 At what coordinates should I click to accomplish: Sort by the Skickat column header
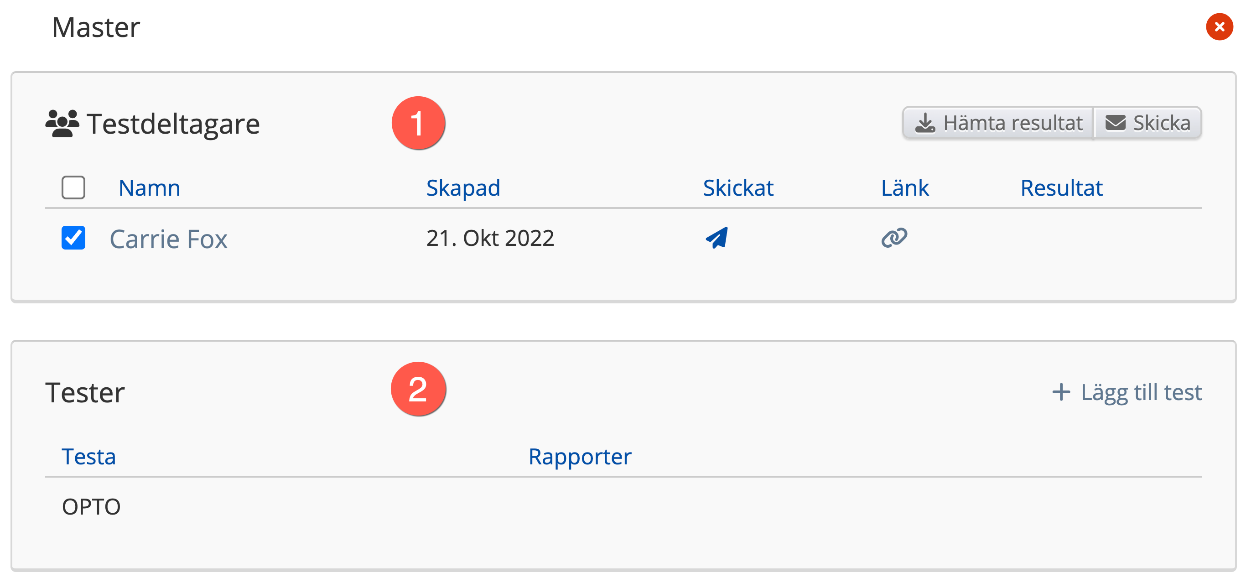pyautogui.click(x=738, y=188)
